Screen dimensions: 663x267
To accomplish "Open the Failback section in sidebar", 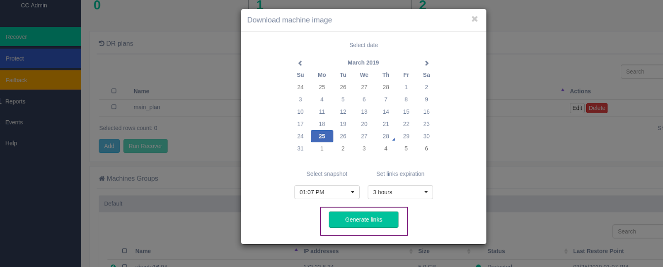I will [41, 80].
